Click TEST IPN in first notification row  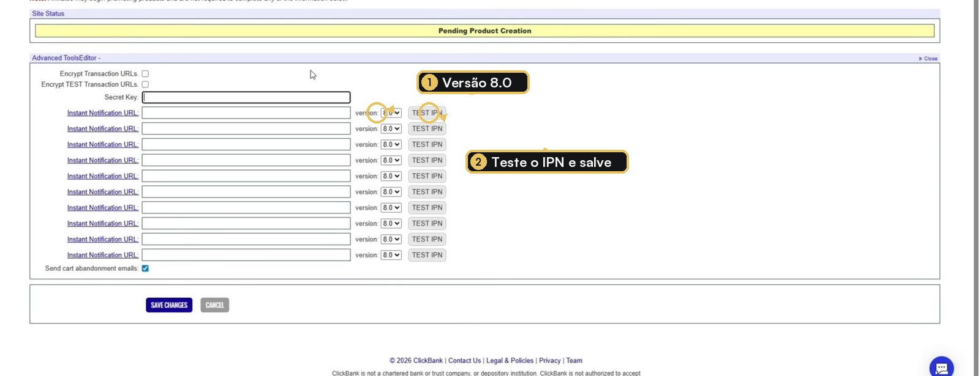point(427,113)
